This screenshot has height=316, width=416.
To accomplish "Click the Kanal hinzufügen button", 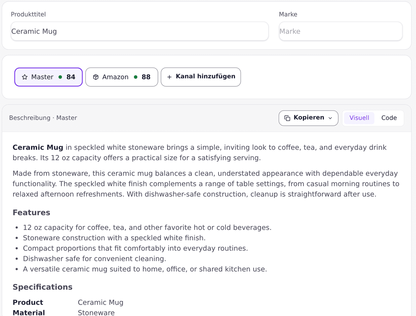I will click(x=201, y=77).
